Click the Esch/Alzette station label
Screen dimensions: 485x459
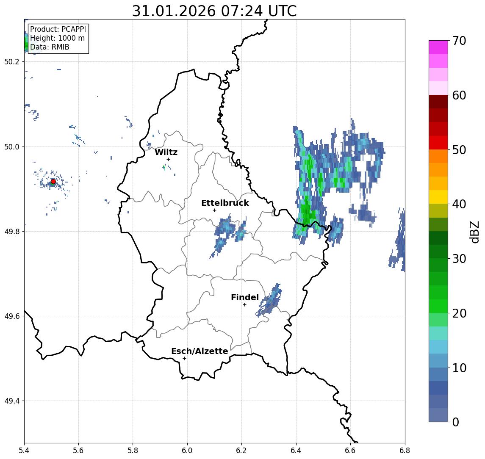tap(200, 351)
